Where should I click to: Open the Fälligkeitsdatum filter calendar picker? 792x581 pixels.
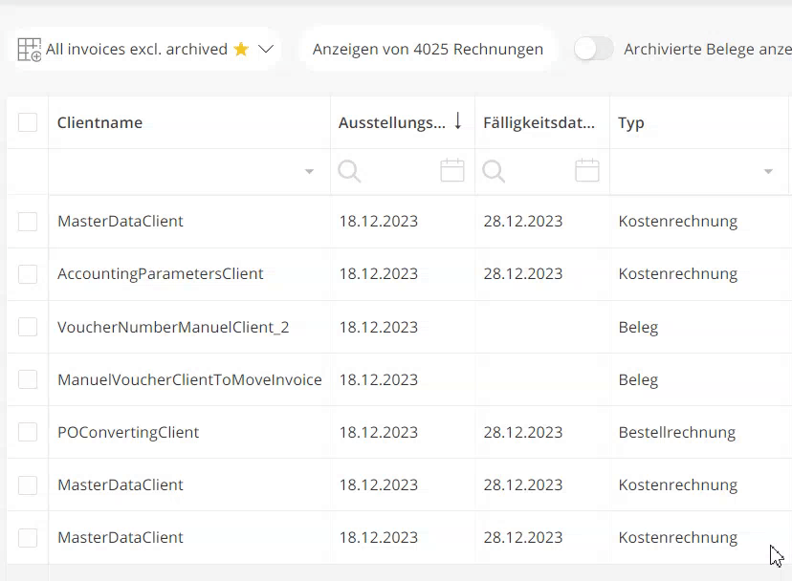586,171
